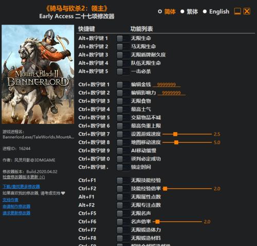This screenshot has height=246, width=257.
Task: Toggle 锁定时间 on
Action: tap(123, 167)
